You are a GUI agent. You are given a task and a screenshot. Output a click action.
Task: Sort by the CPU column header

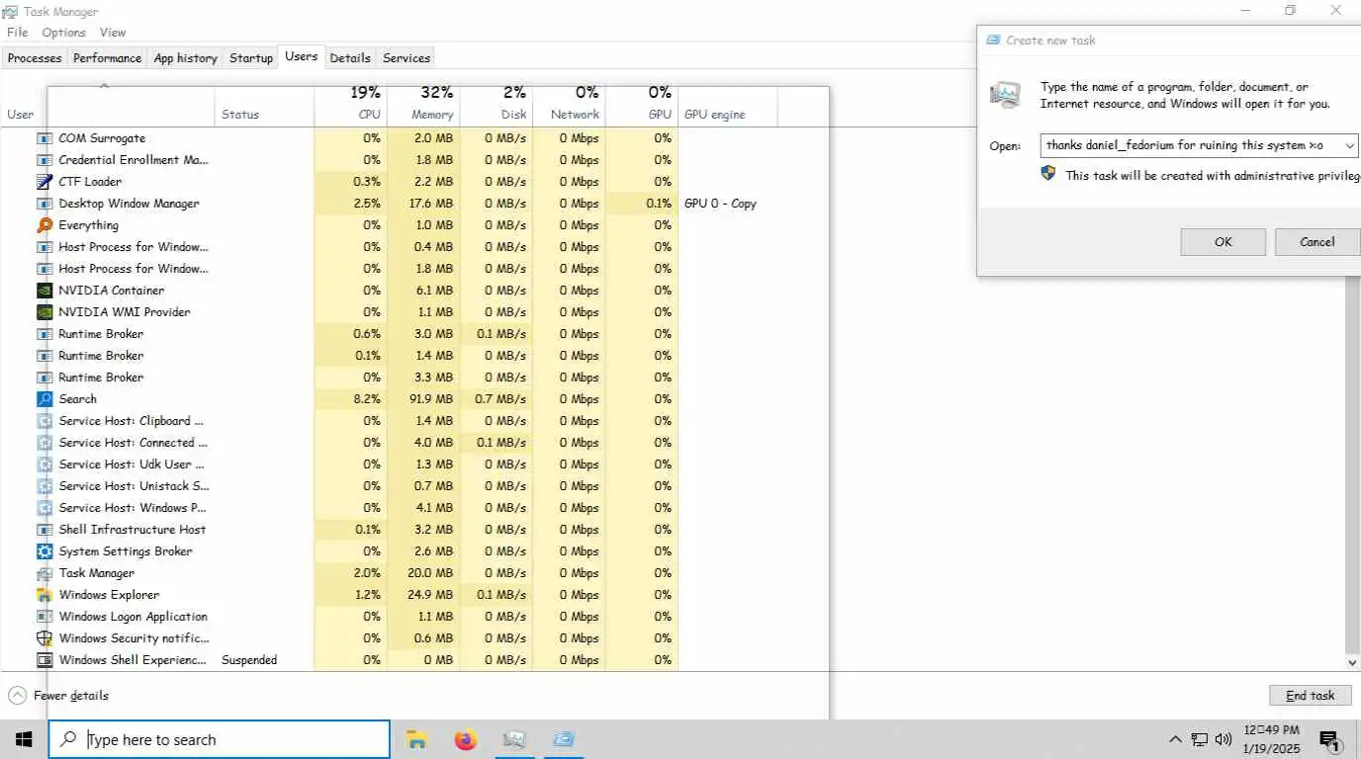[350, 104]
